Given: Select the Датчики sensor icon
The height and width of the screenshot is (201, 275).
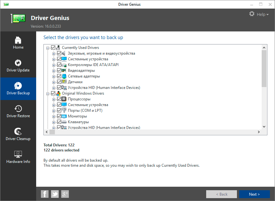Looking at the screenshot, I should (64, 82).
